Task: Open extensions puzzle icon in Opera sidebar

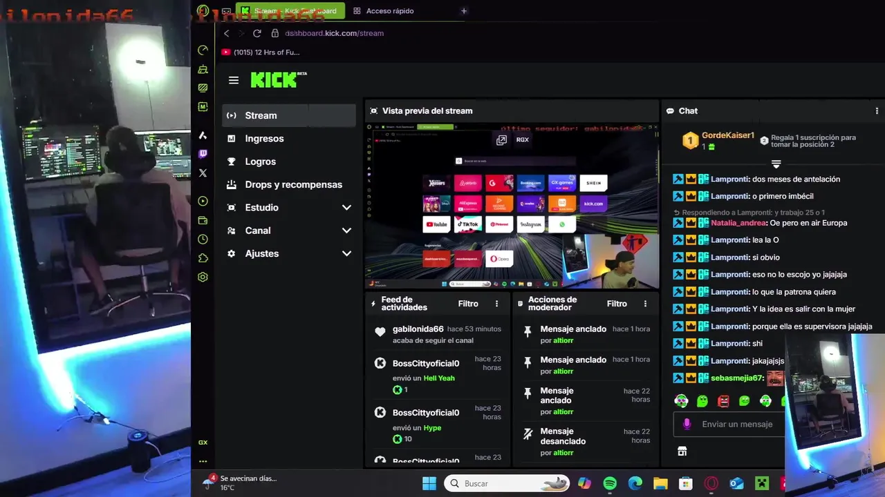Action: pyautogui.click(x=203, y=258)
